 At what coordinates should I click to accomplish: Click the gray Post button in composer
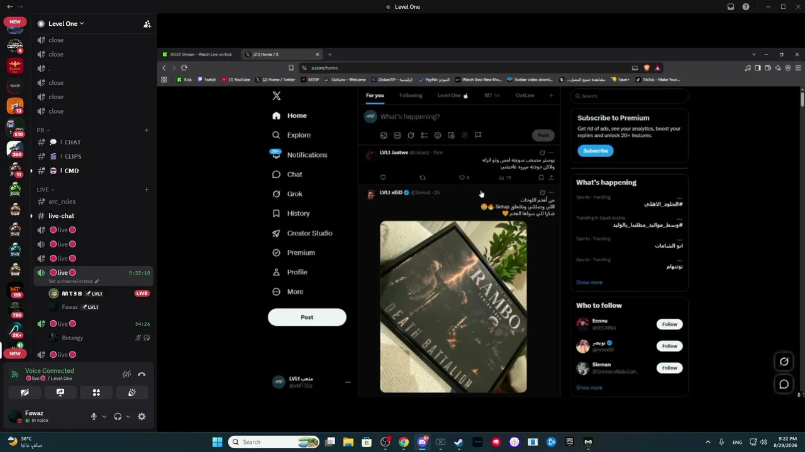coord(543,135)
